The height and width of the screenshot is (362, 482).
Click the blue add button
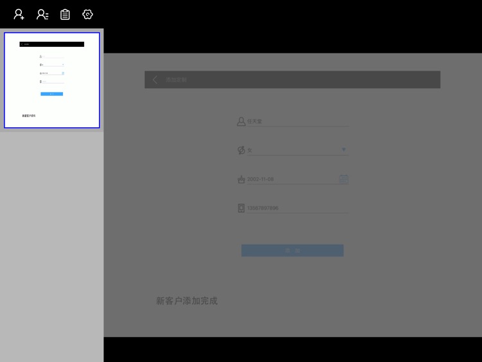292,250
